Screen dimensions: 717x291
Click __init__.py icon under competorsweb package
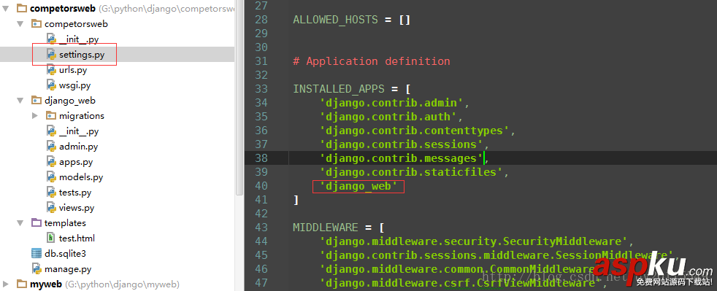tap(51, 39)
